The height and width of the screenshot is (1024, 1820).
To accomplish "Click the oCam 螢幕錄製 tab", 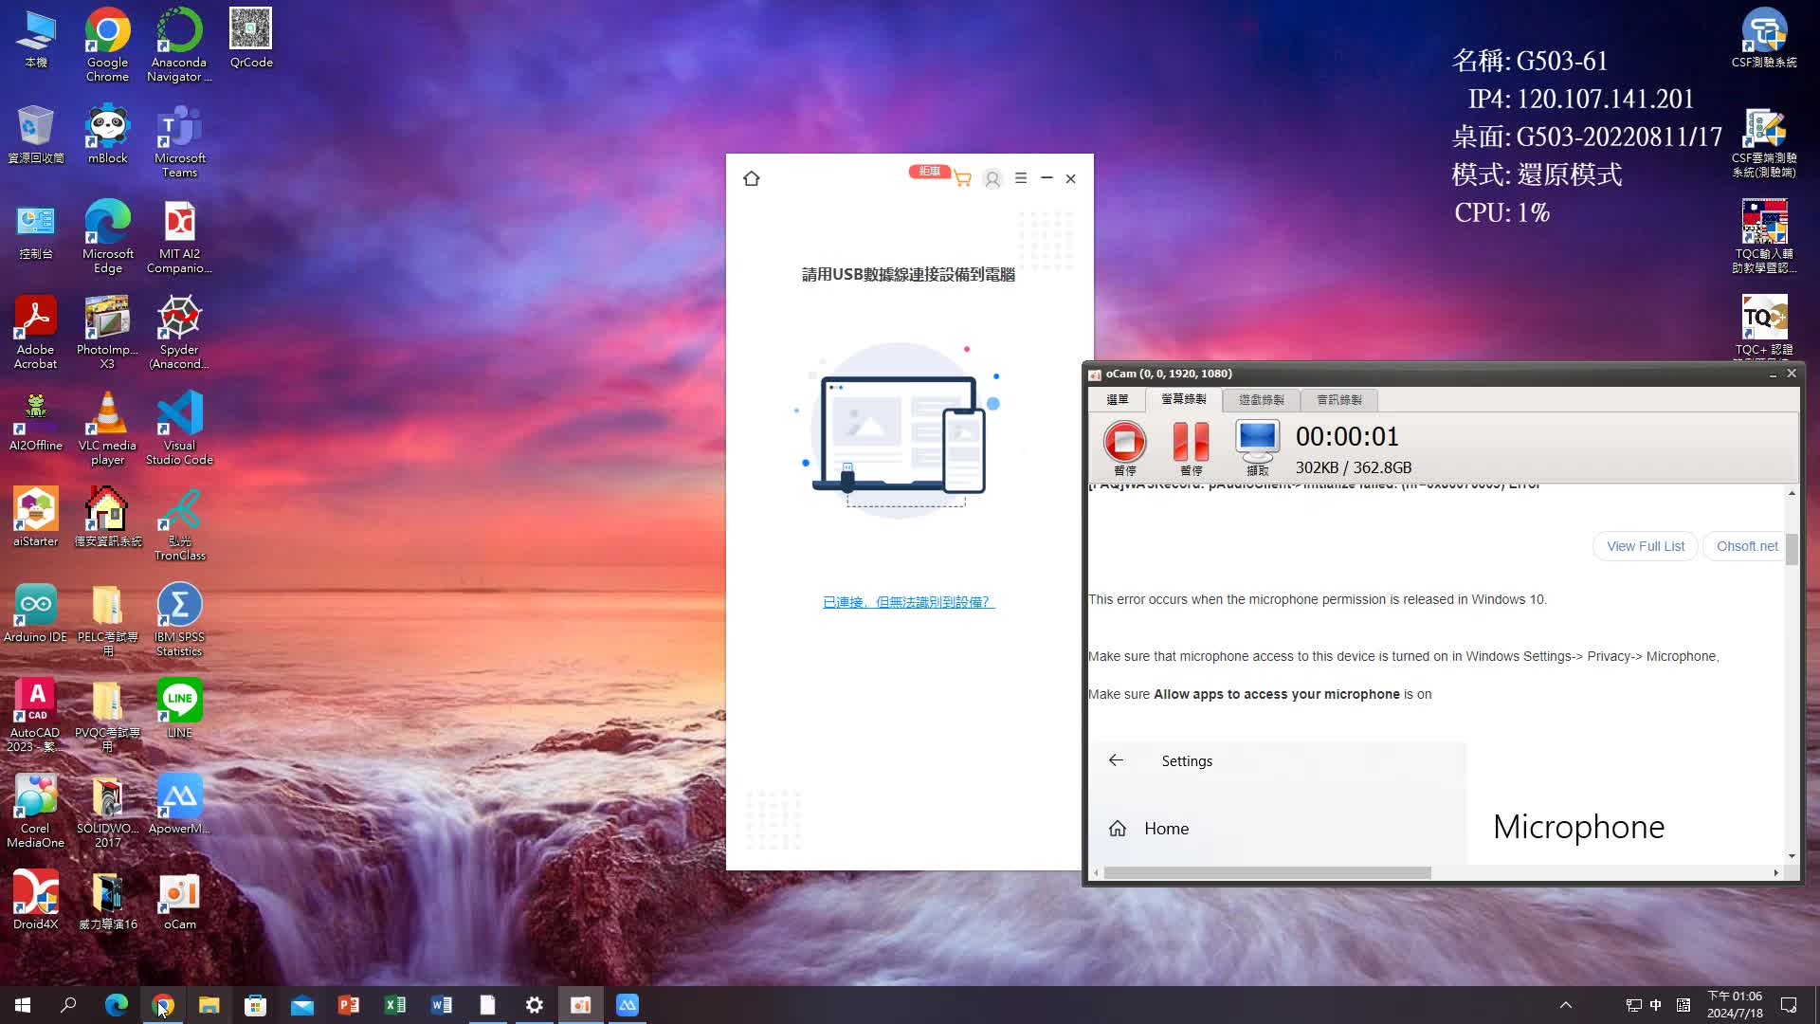I will (x=1182, y=399).
